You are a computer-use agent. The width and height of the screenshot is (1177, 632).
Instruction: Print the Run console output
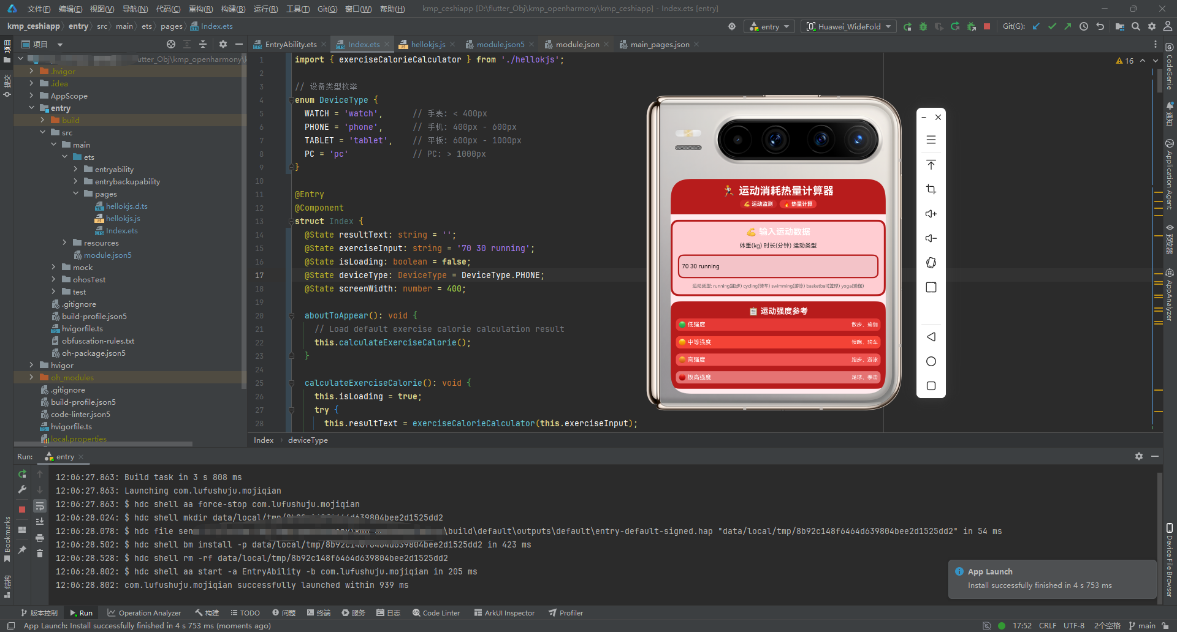(40, 538)
